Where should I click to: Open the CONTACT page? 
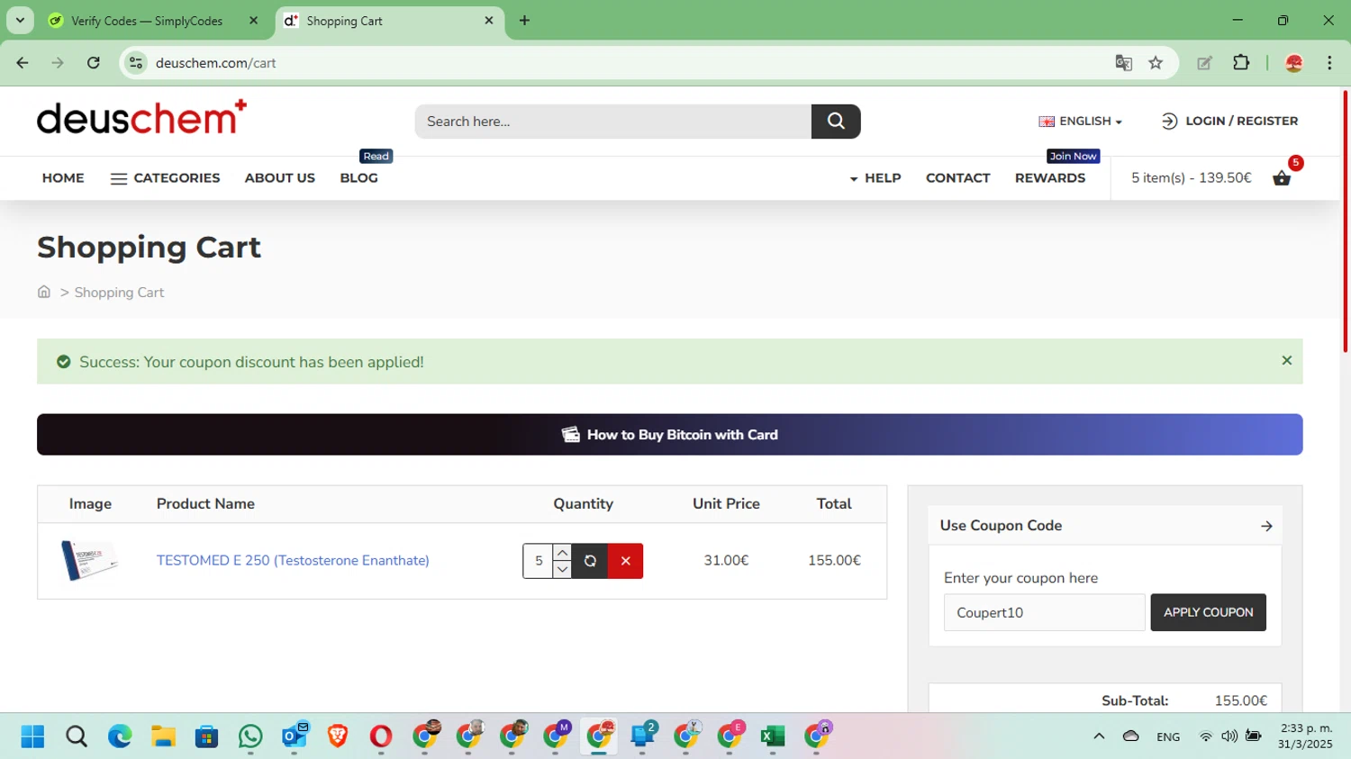[x=958, y=178]
